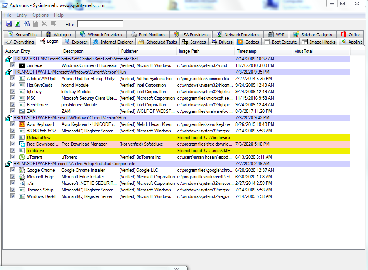
Task: Click the uTorrent entry icon
Action: tap(22, 157)
